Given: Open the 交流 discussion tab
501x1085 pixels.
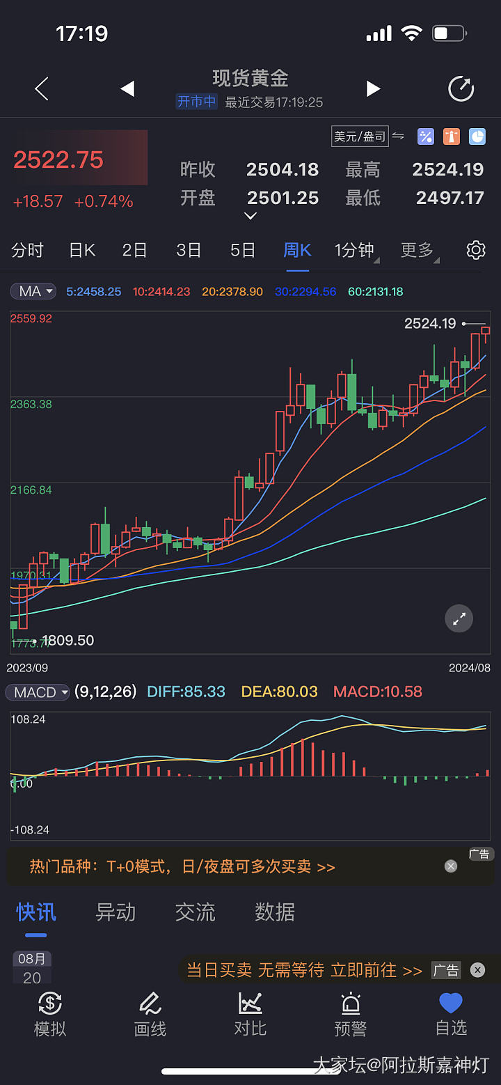Looking at the screenshot, I should [195, 912].
